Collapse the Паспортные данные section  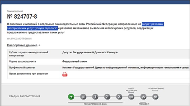(x=22, y=45)
